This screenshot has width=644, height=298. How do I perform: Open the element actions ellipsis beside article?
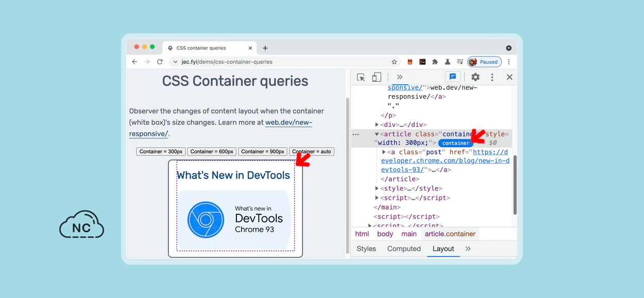pyautogui.click(x=355, y=134)
